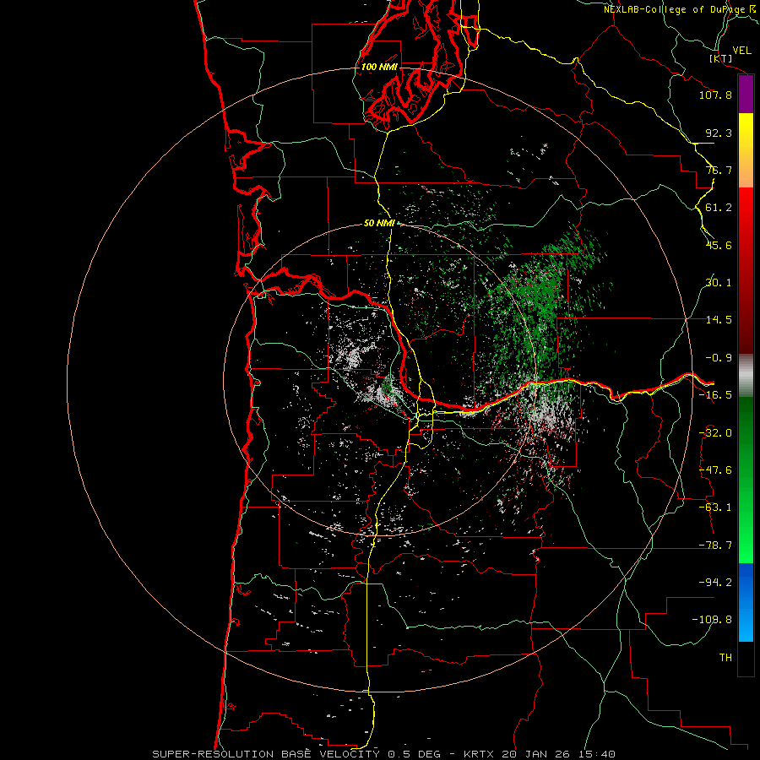The image size is (760, 760).
Task: Click the 76.7 velocity scale value
Action: point(719,170)
